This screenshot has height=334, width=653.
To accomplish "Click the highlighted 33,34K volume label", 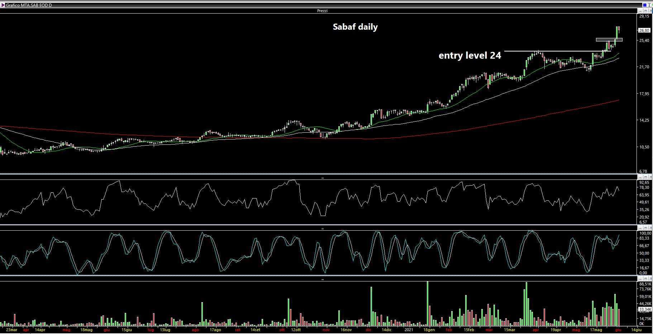I will coord(645,309).
